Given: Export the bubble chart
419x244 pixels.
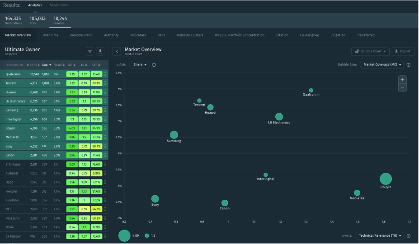Looking at the screenshot, I should tap(403, 51).
